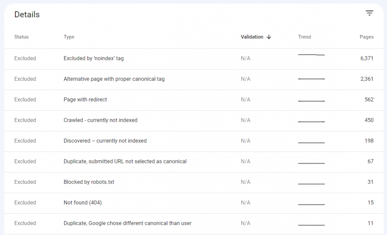The height and width of the screenshot is (235, 387).
Task: Click the Type column header
Action: [x=69, y=37]
